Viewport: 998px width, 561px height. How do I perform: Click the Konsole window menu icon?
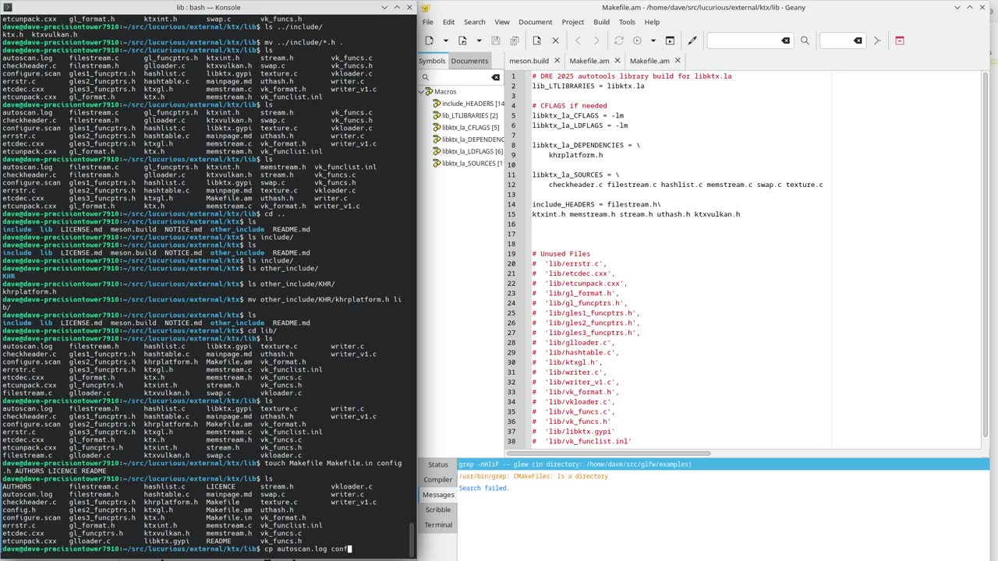(8, 7)
